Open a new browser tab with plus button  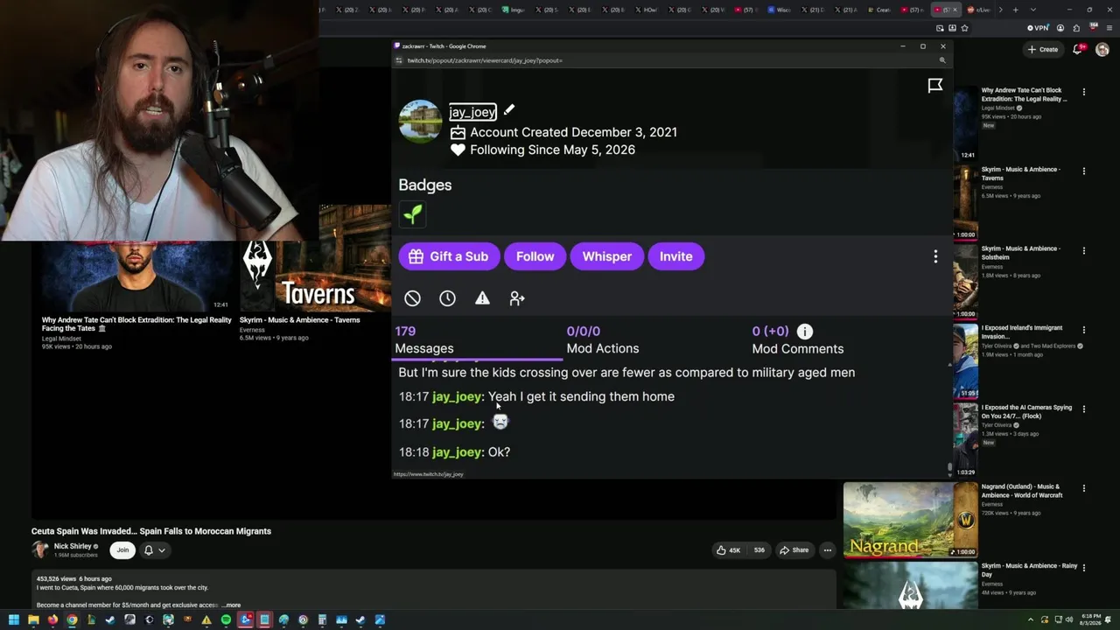click(1015, 10)
